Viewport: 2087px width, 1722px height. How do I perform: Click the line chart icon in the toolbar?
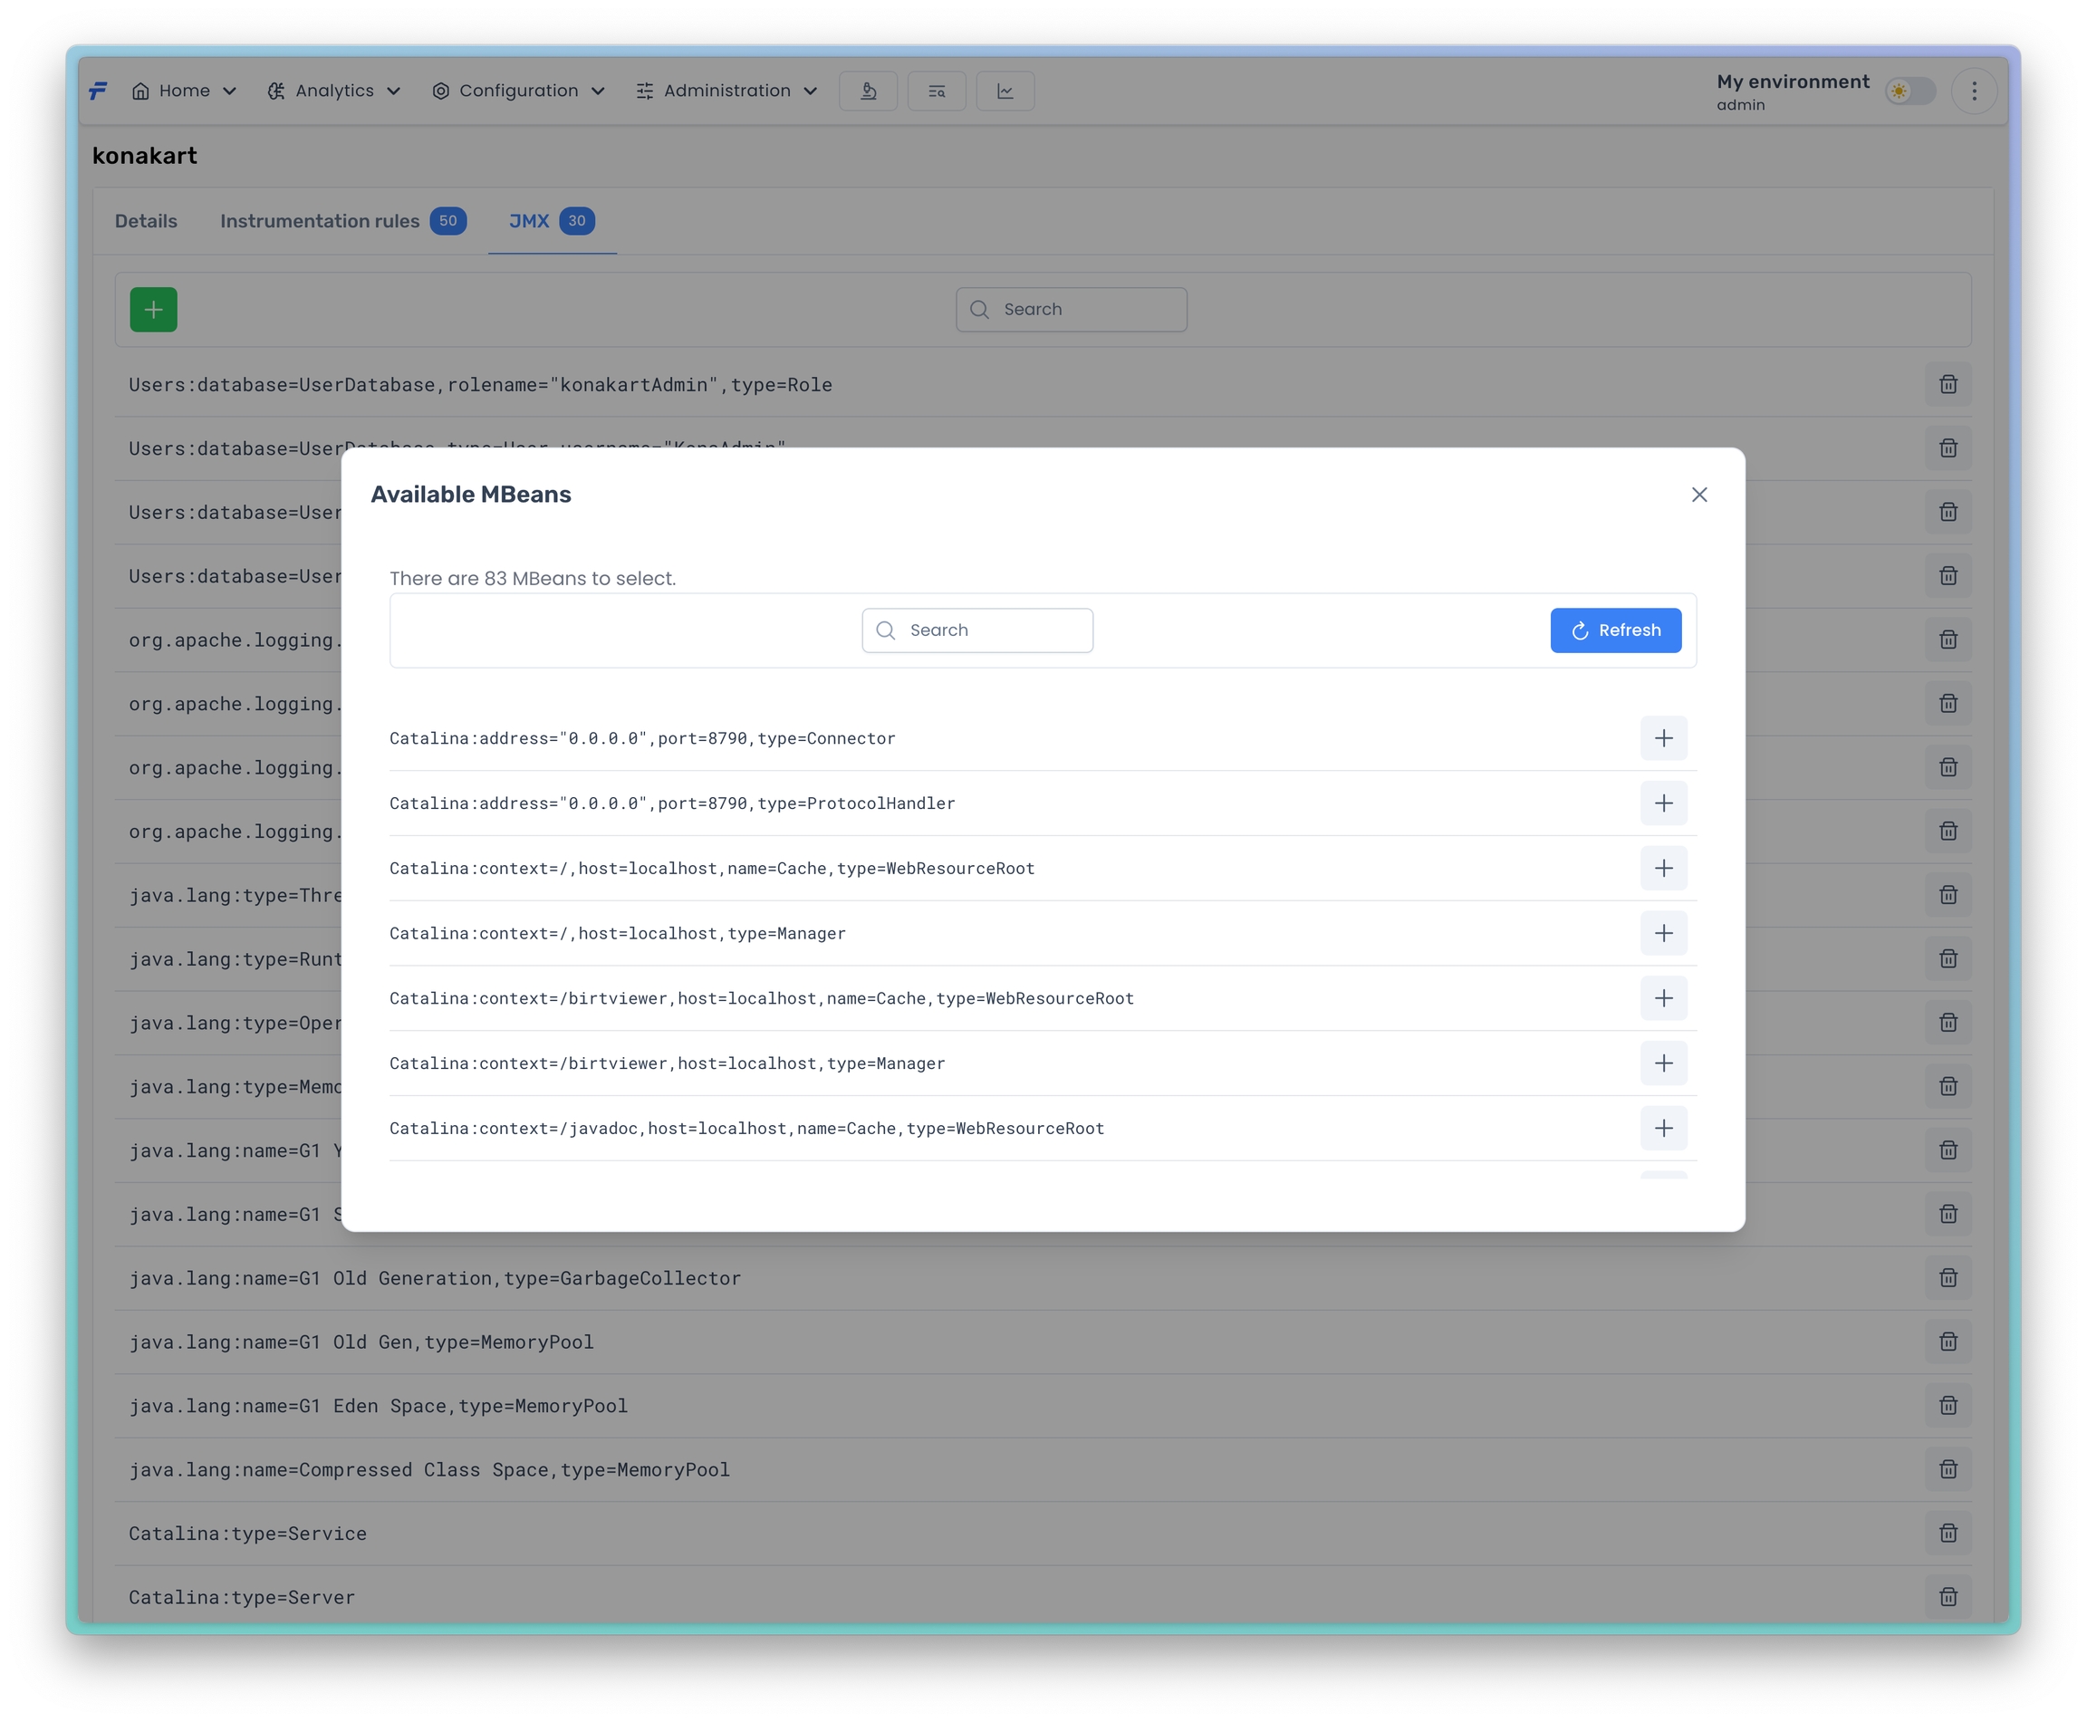click(1005, 91)
